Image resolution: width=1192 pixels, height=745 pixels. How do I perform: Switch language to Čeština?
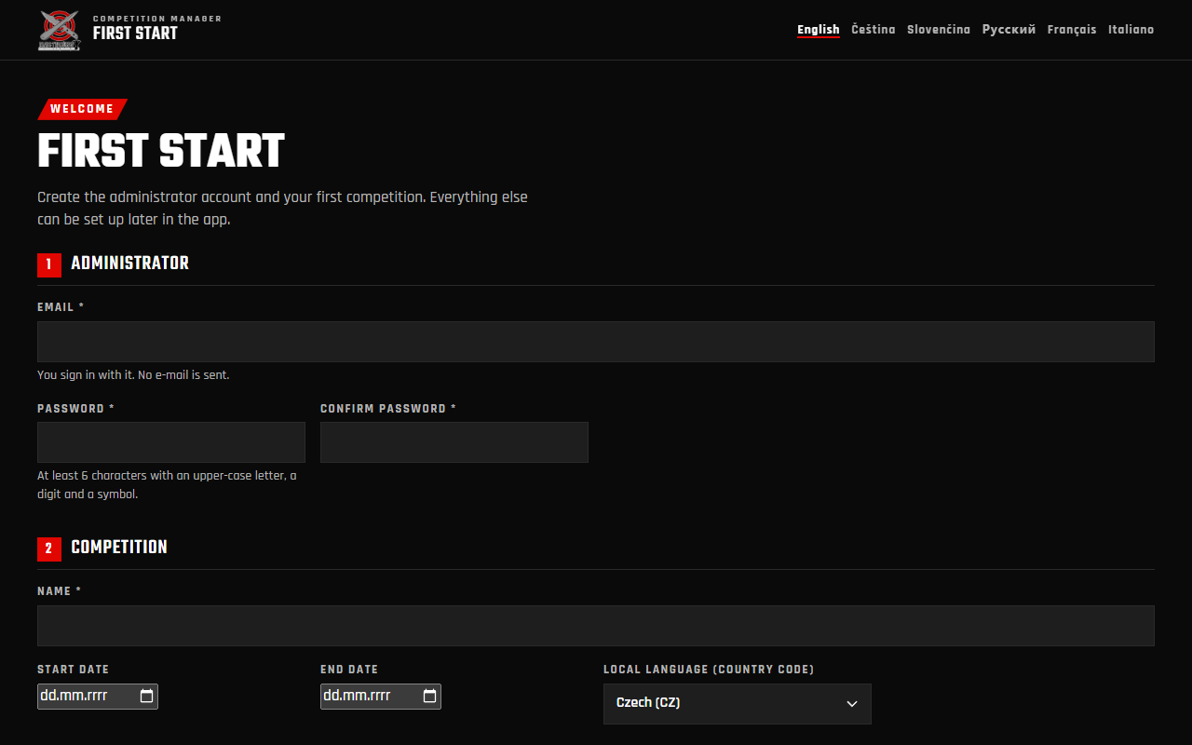pyautogui.click(x=874, y=30)
